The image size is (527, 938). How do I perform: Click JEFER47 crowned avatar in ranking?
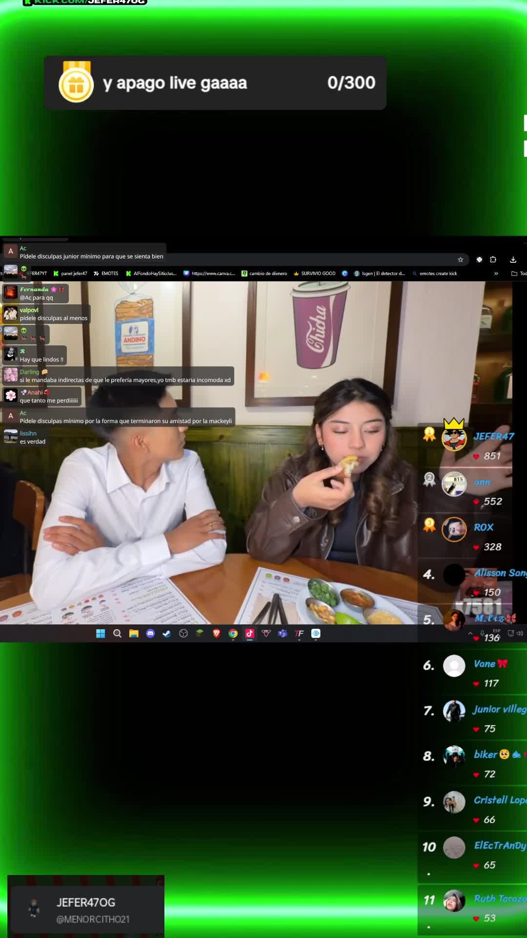tap(454, 436)
